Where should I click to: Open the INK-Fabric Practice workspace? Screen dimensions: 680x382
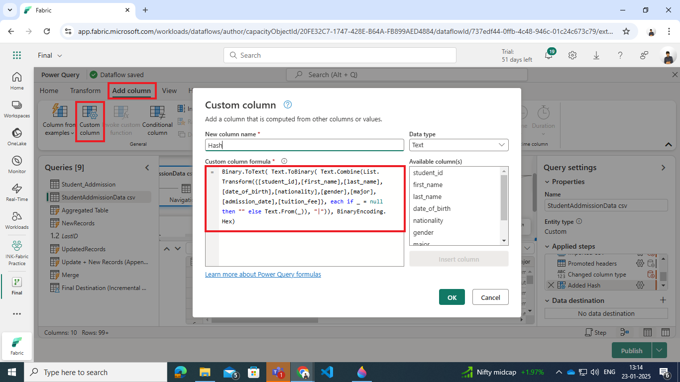pos(17,252)
